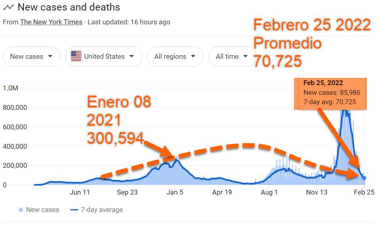The image size is (379, 227).
Task: Click the United States flag icon
Action: [x=76, y=56]
